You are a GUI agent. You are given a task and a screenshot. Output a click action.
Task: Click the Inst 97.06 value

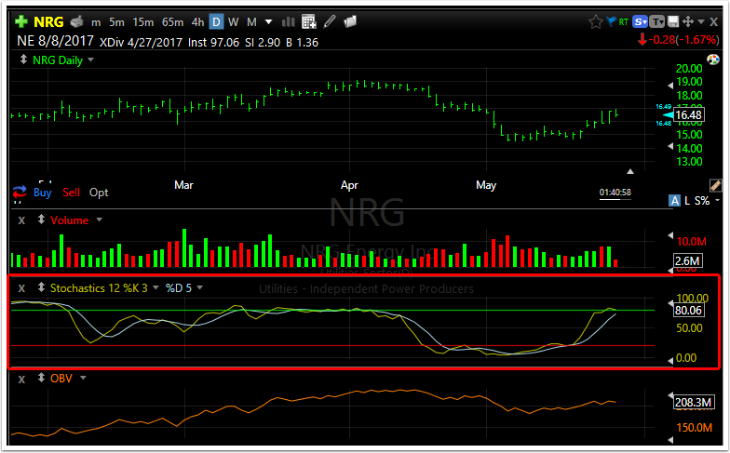pyautogui.click(x=213, y=43)
